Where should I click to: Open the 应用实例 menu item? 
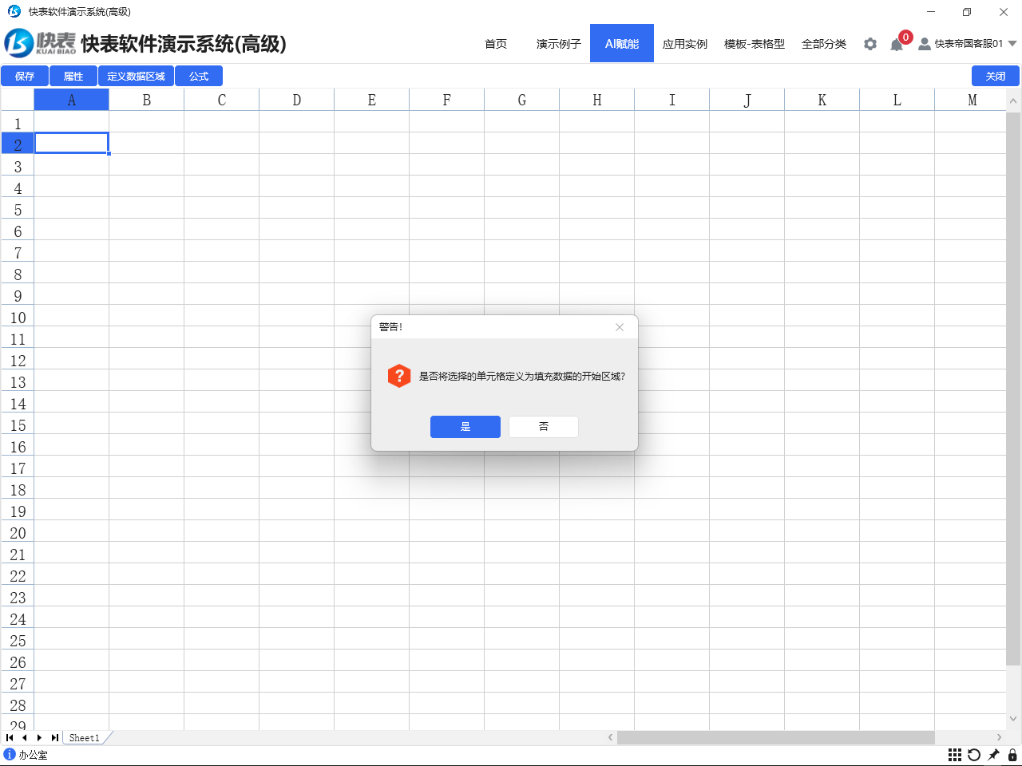[685, 44]
